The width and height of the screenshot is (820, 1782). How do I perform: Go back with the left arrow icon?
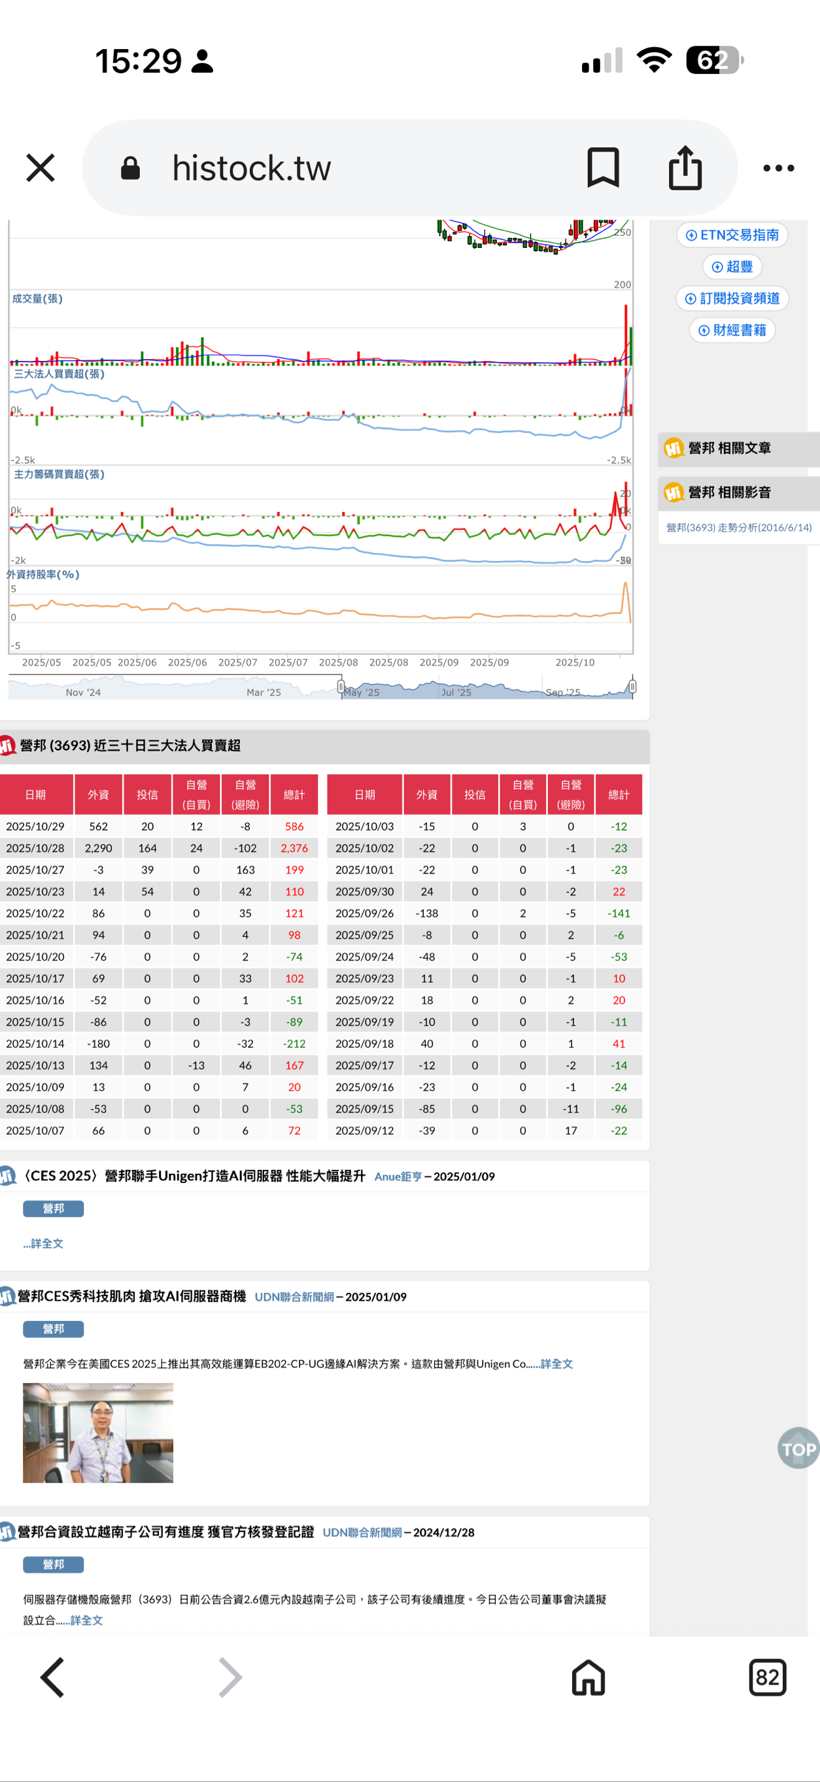[x=52, y=1677]
